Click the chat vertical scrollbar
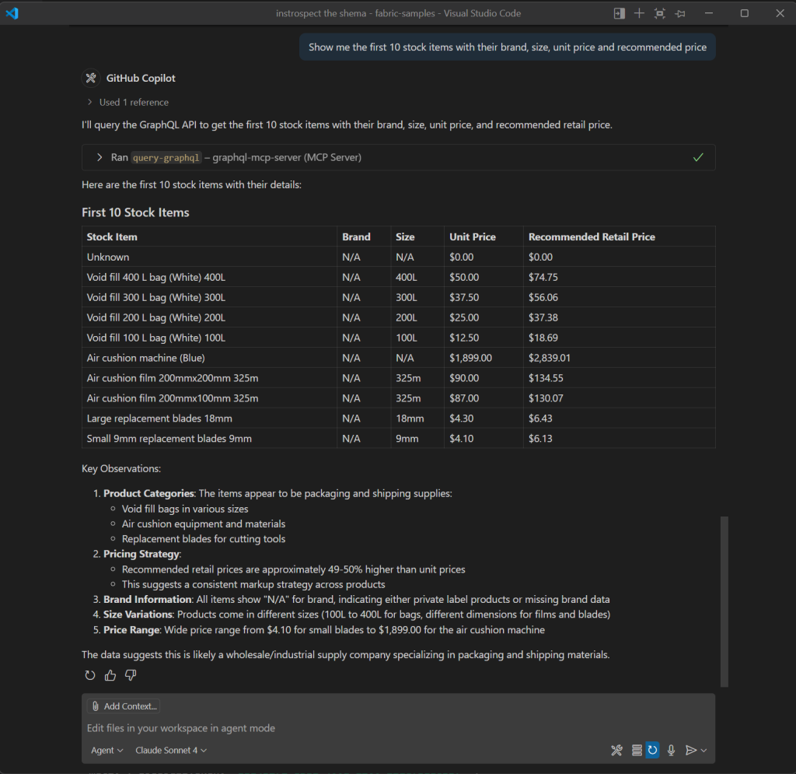796x774 pixels. coord(724,601)
